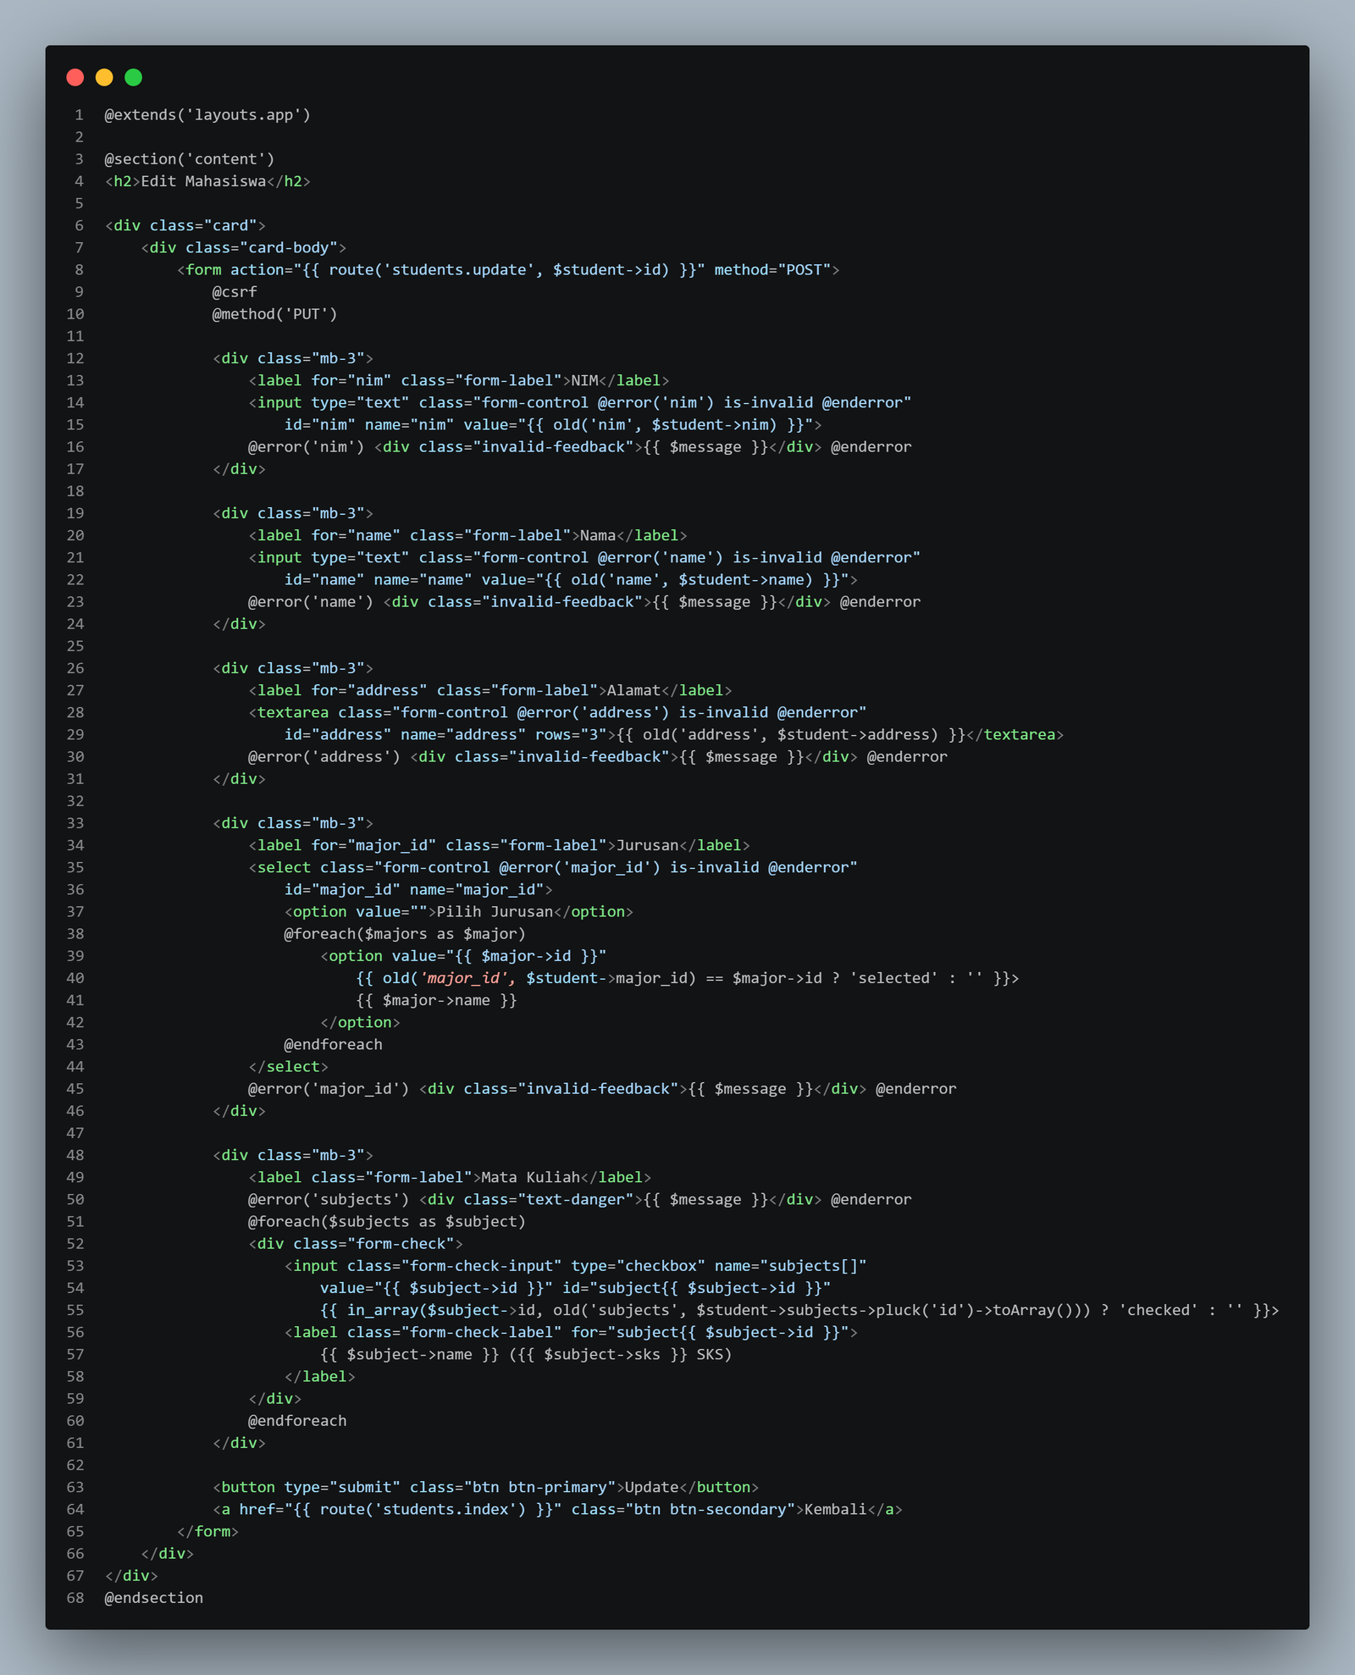Click the @section('content') directive
The height and width of the screenshot is (1675, 1355).
point(190,159)
